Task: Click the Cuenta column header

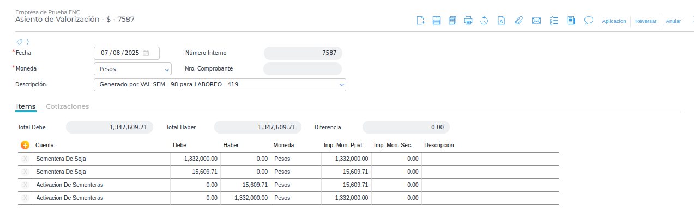Action: [x=45, y=146]
